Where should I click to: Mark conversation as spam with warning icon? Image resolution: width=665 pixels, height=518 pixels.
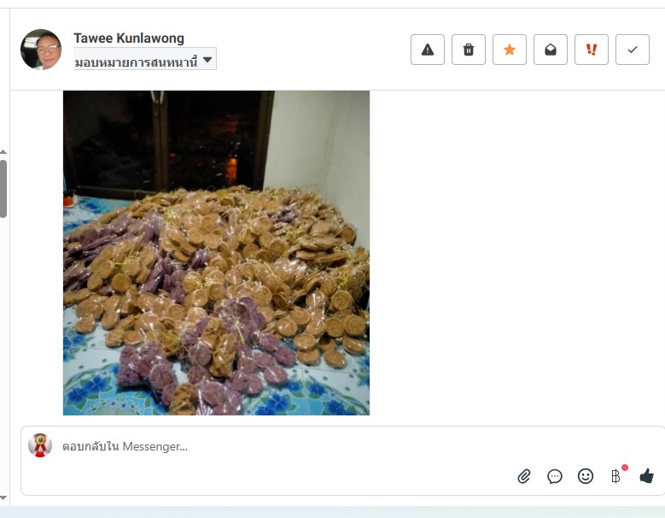coord(428,50)
